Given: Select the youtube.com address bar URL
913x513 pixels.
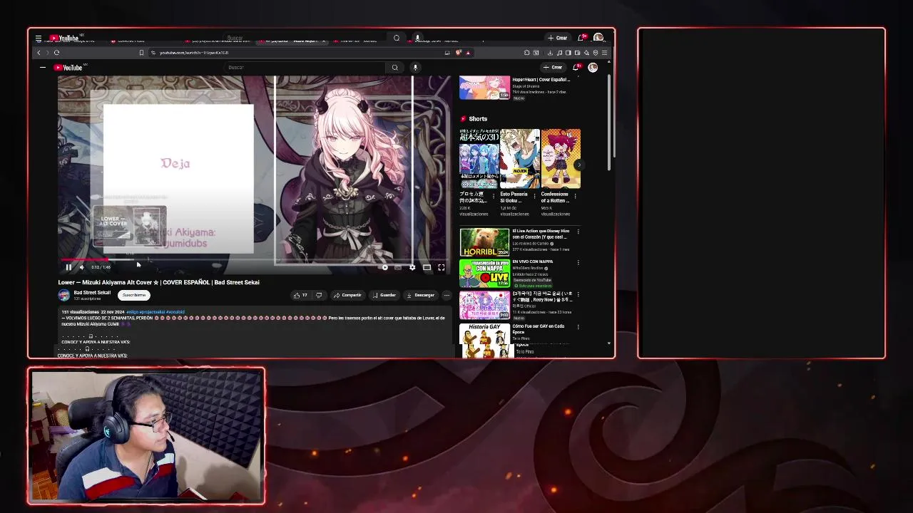Looking at the screenshot, I should [x=194, y=53].
